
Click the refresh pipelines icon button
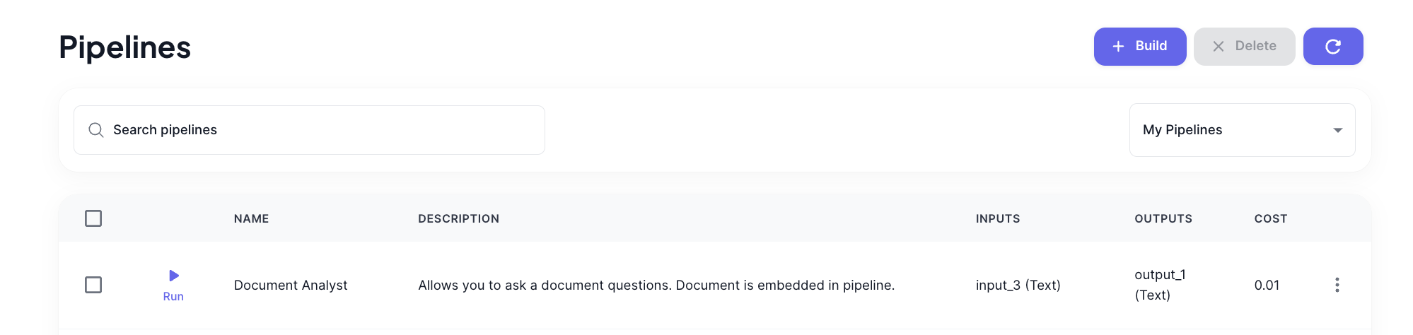point(1332,47)
